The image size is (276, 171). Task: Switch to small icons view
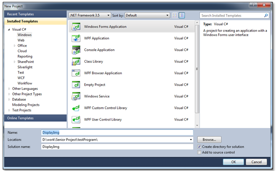[x=175, y=15]
